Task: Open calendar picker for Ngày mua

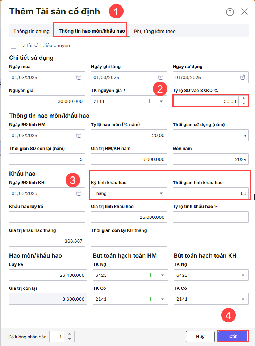Action: tap(79, 77)
